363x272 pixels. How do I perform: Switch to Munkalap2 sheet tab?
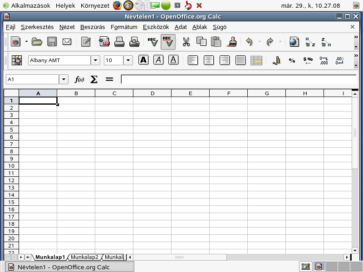coord(84,257)
